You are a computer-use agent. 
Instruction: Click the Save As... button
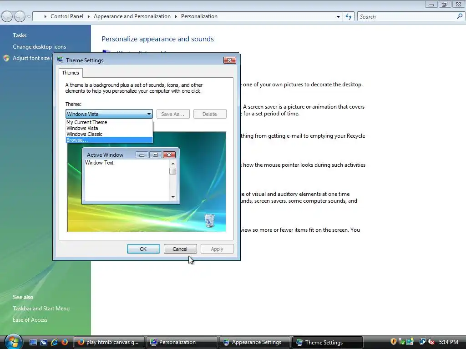[173, 114]
